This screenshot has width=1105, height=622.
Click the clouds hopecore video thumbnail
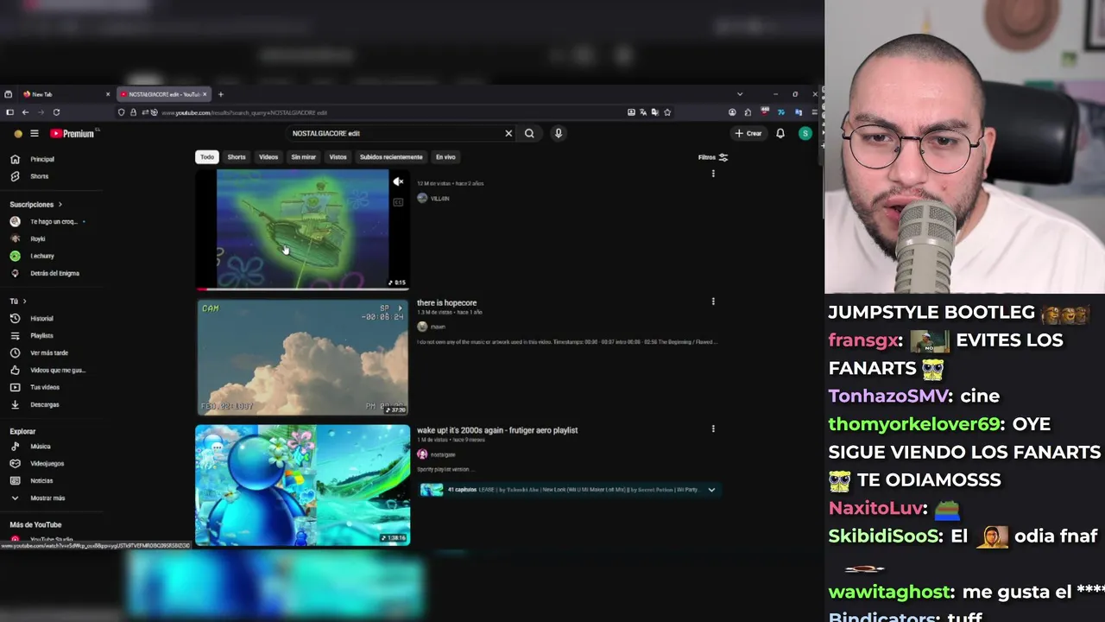click(x=302, y=358)
